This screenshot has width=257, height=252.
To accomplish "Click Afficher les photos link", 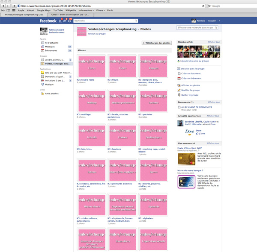I will coord(191,85).
